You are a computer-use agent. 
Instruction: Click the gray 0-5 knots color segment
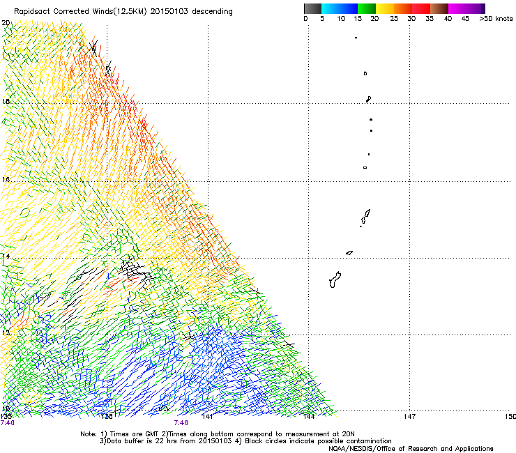(x=312, y=8)
